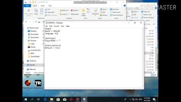Open Notepad View menu
This screenshot has width=181, height=102.
click(63, 26)
